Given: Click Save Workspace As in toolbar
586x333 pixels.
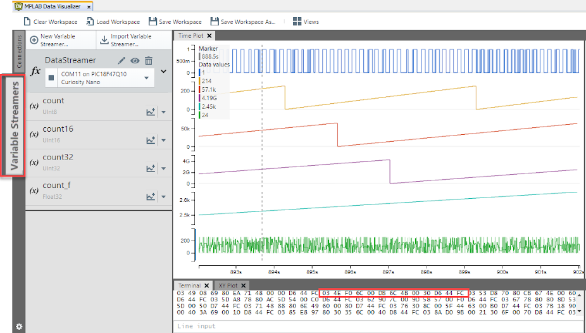Looking at the screenshot, I should point(243,22).
